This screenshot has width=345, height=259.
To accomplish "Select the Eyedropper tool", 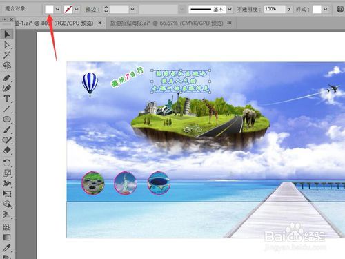I will (x=7, y=248).
